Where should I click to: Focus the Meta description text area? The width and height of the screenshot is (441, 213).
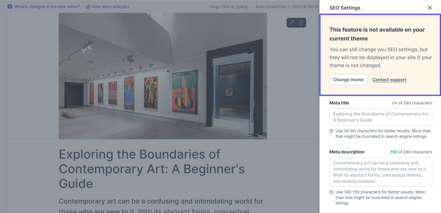tap(381, 172)
